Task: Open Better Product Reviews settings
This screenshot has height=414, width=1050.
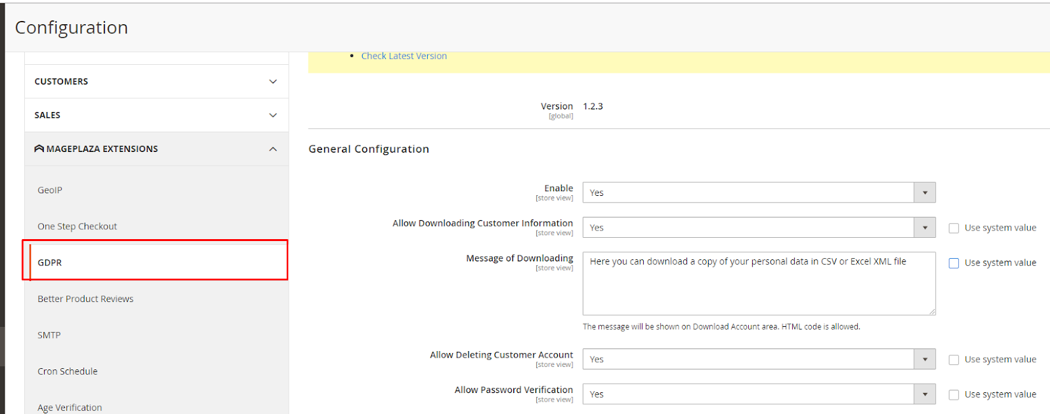Action: point(85,299)
